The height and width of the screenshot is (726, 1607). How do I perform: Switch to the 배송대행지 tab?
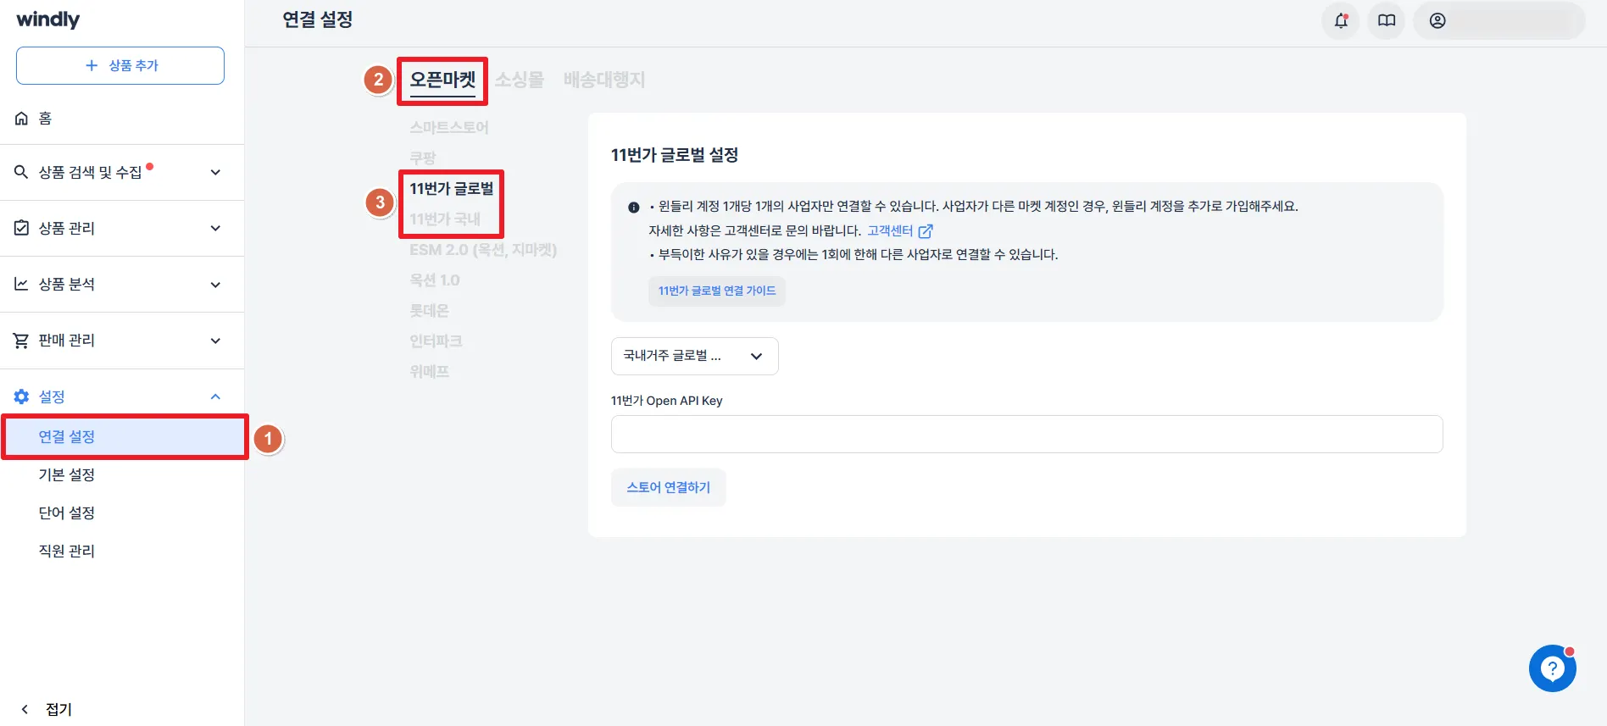coord(604,80)
